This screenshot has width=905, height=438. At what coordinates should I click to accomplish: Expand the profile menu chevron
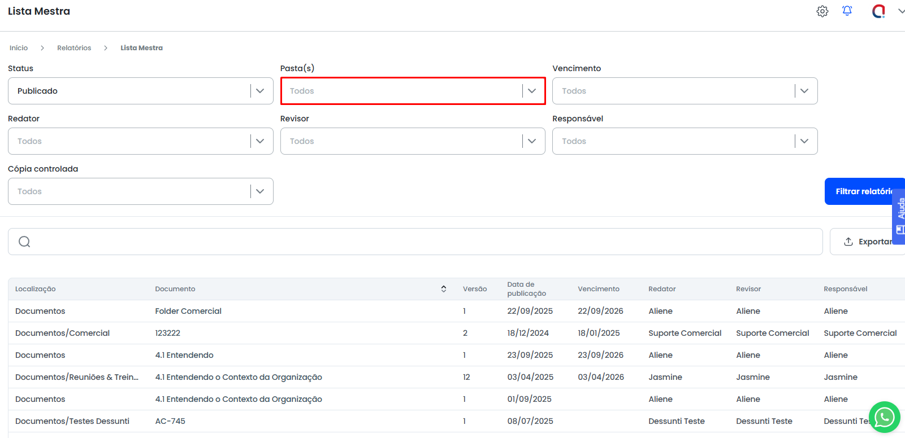[x=900, y=11]
